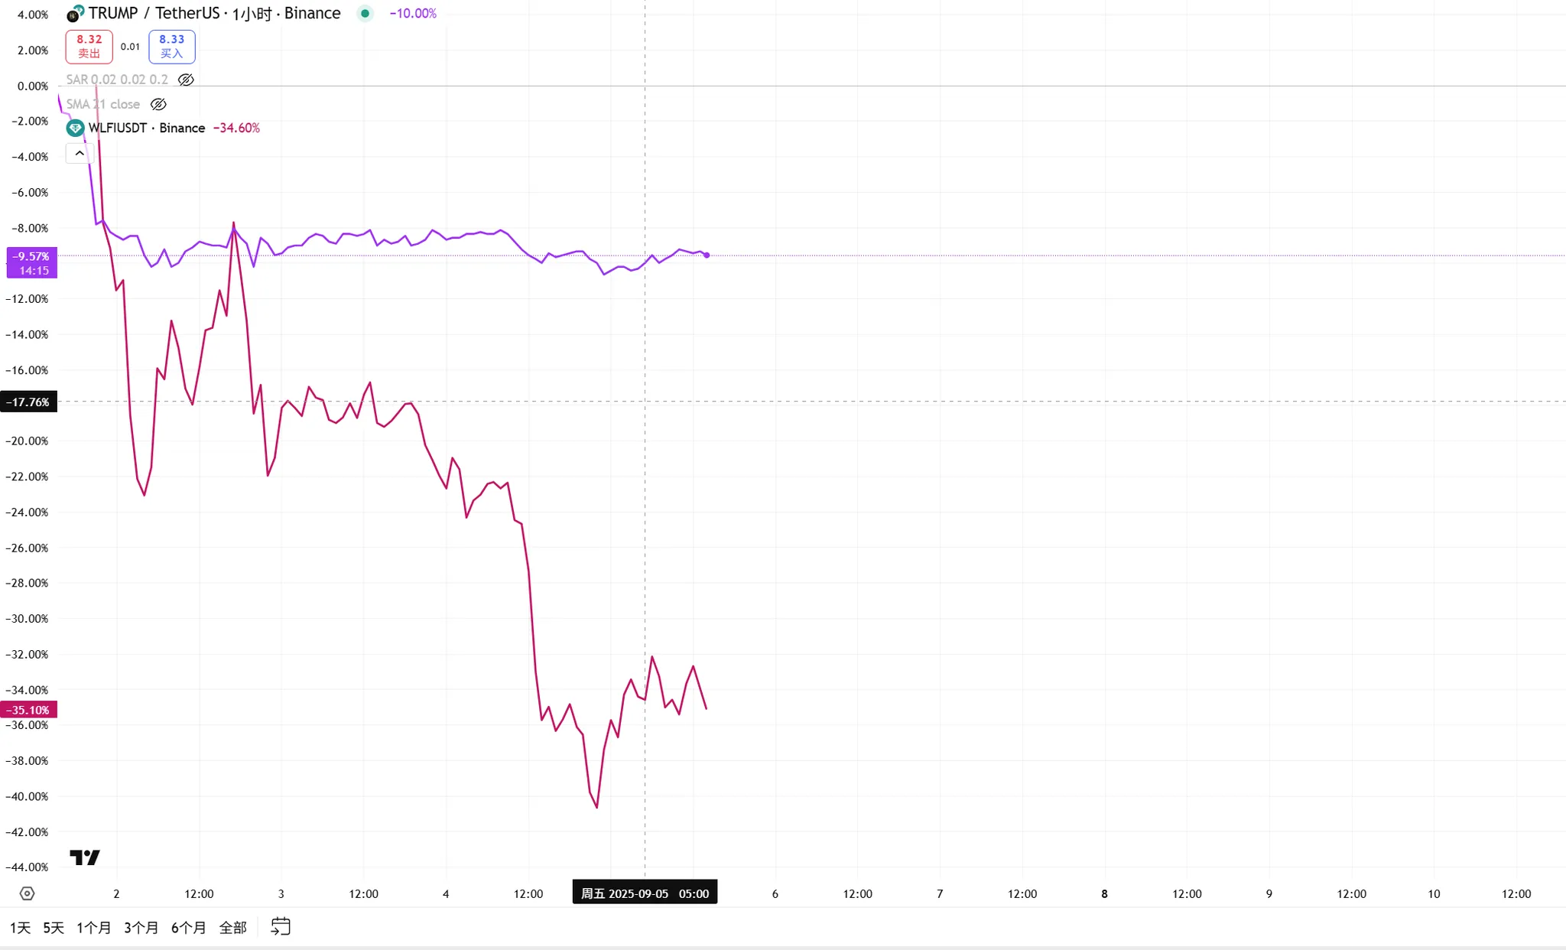Collapse the indicator legend with the chevron
Viewport: 1566px width, 950px height.
80,154
